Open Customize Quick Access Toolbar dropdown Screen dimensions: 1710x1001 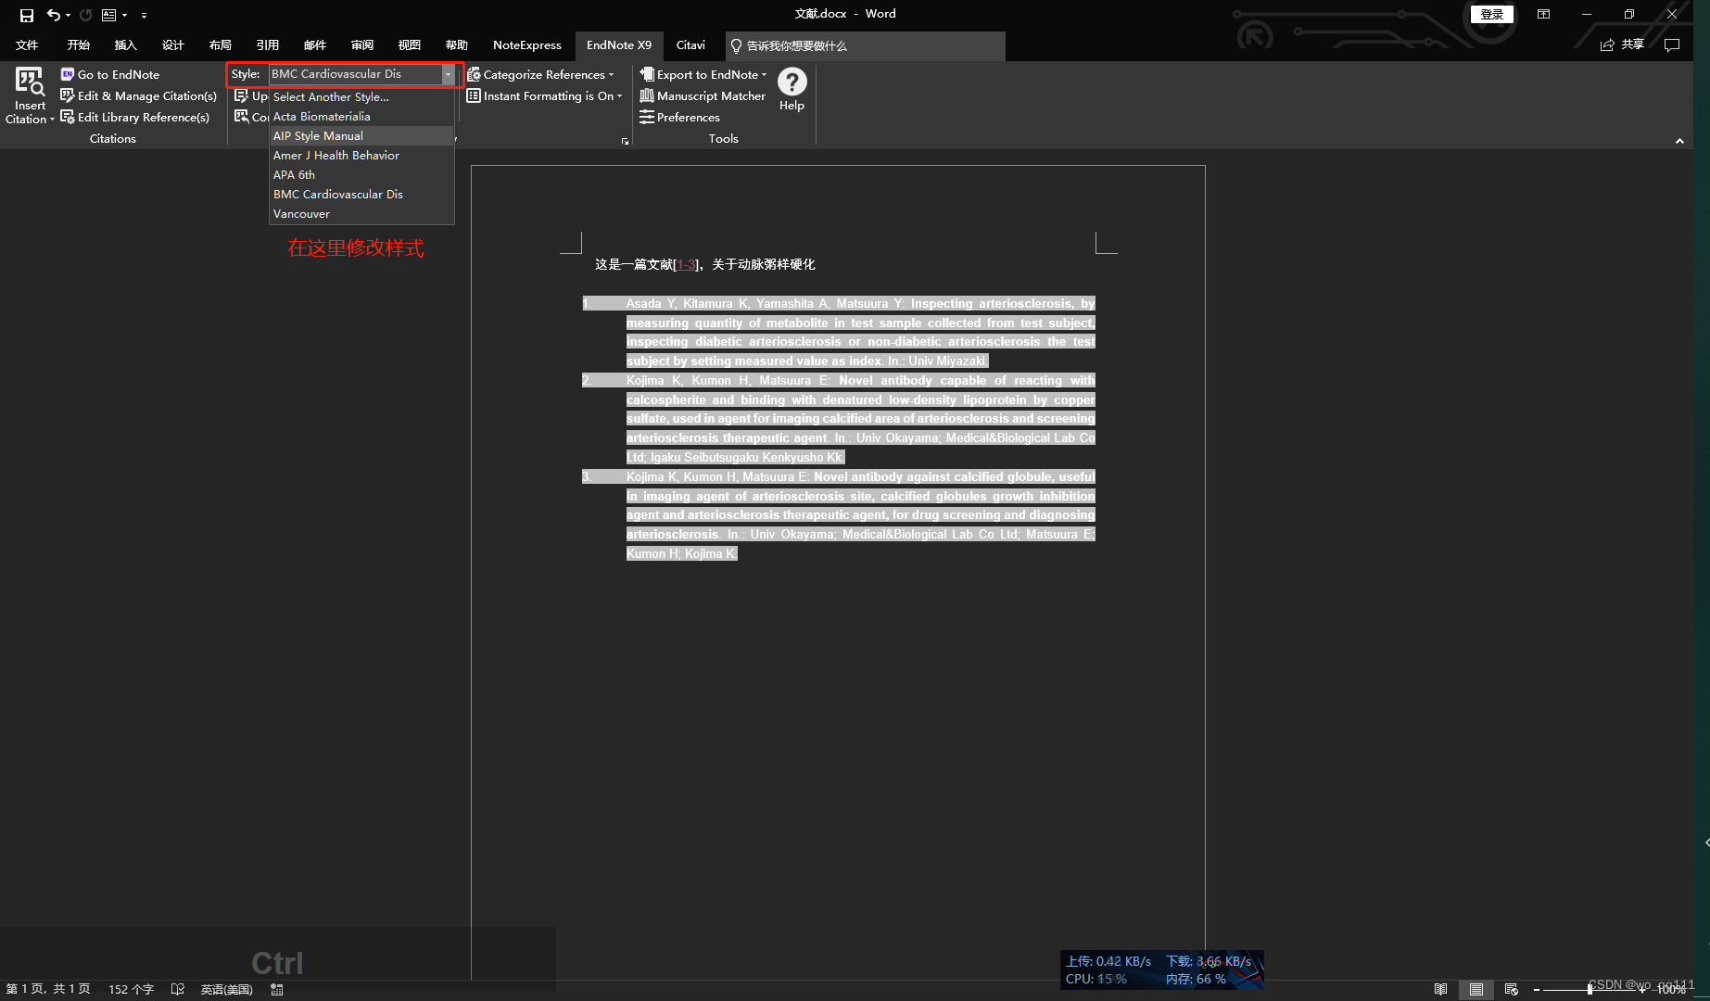pyautogui.click(x=144, y=15)
